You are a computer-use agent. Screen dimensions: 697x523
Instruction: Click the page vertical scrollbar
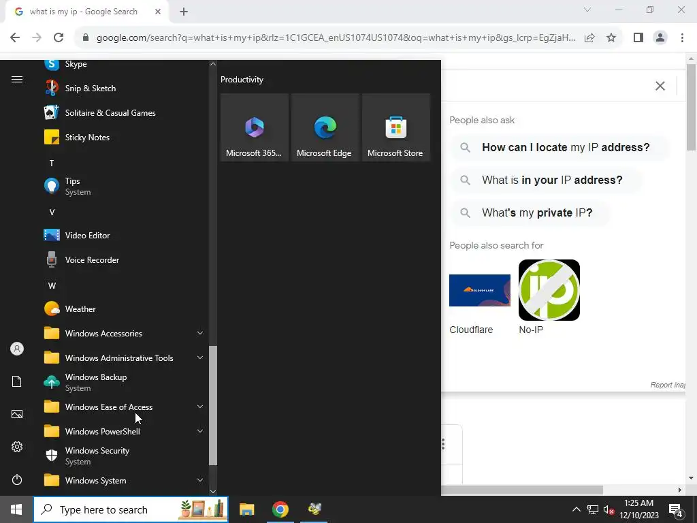[691, 107]
